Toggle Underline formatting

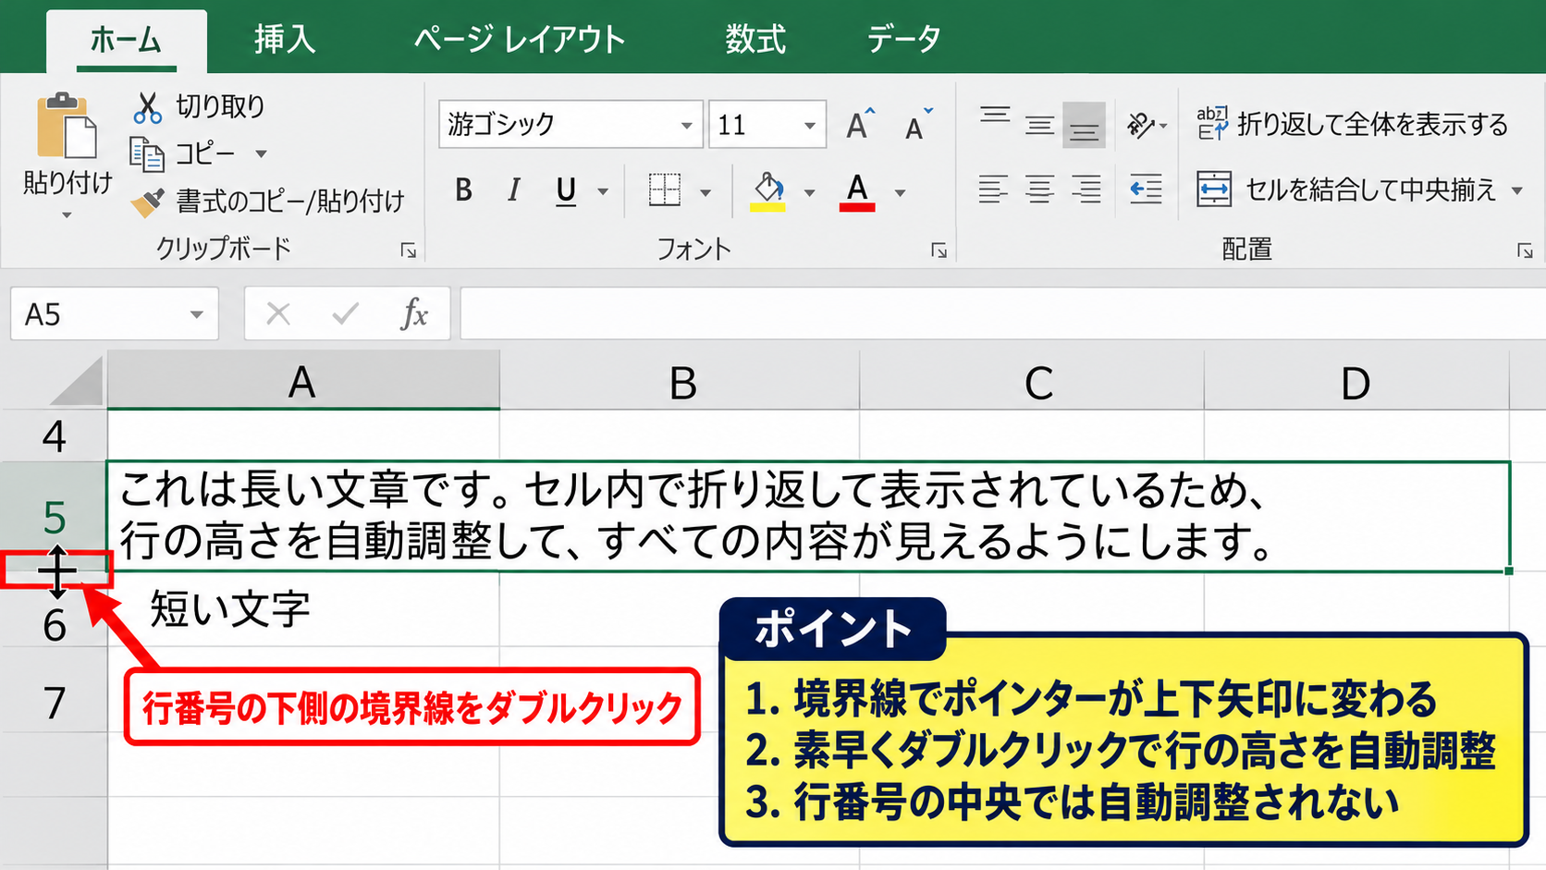[x=566, y=191]
